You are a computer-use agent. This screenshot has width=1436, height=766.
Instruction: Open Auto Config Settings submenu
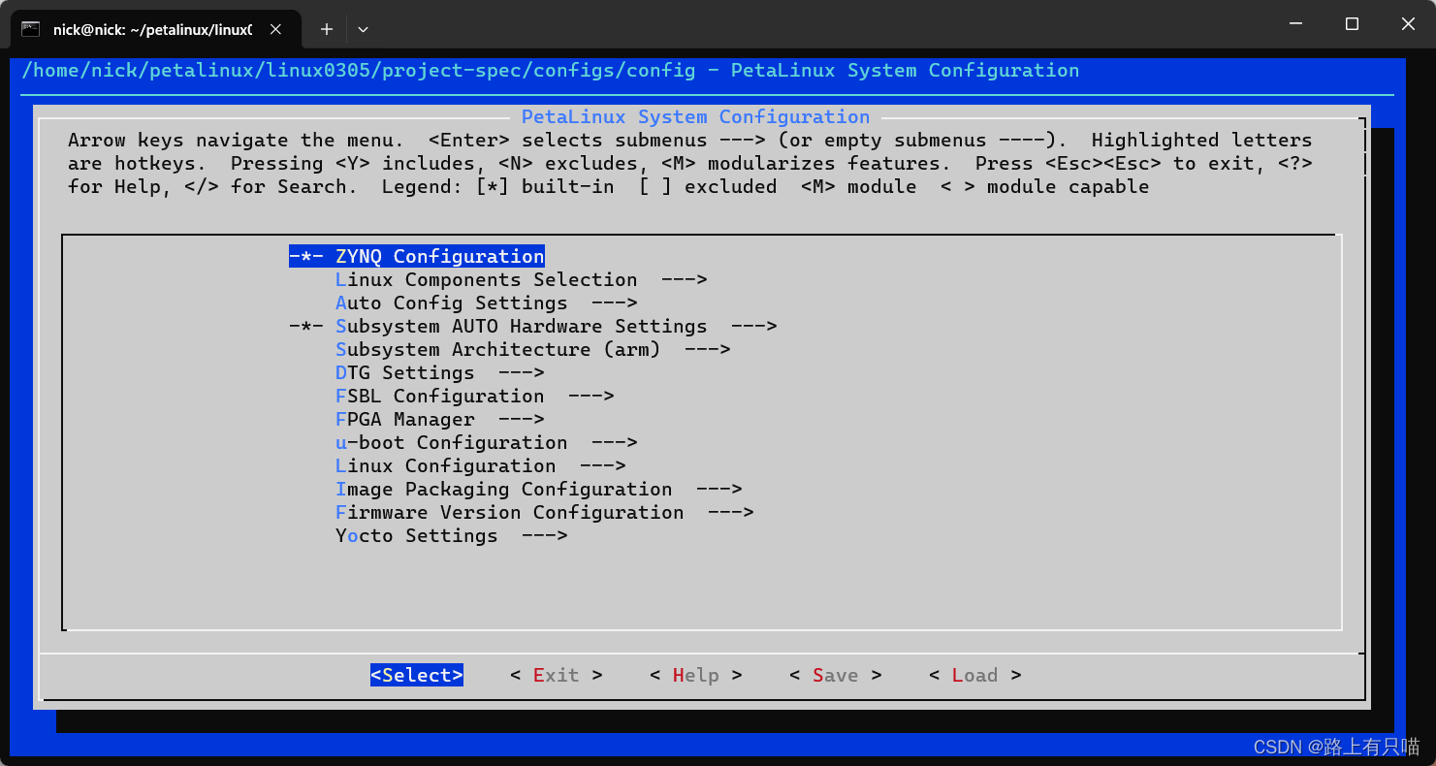tap(487, 303)
